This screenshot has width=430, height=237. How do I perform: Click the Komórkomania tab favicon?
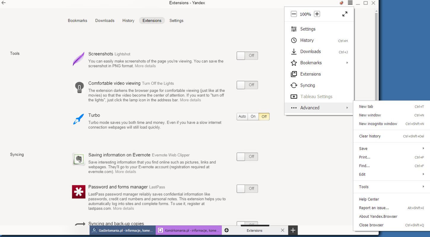[160, 230]
